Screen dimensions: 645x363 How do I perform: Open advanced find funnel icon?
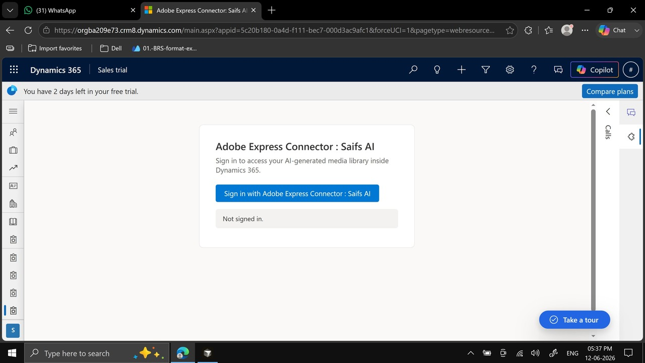coord(486,70)
